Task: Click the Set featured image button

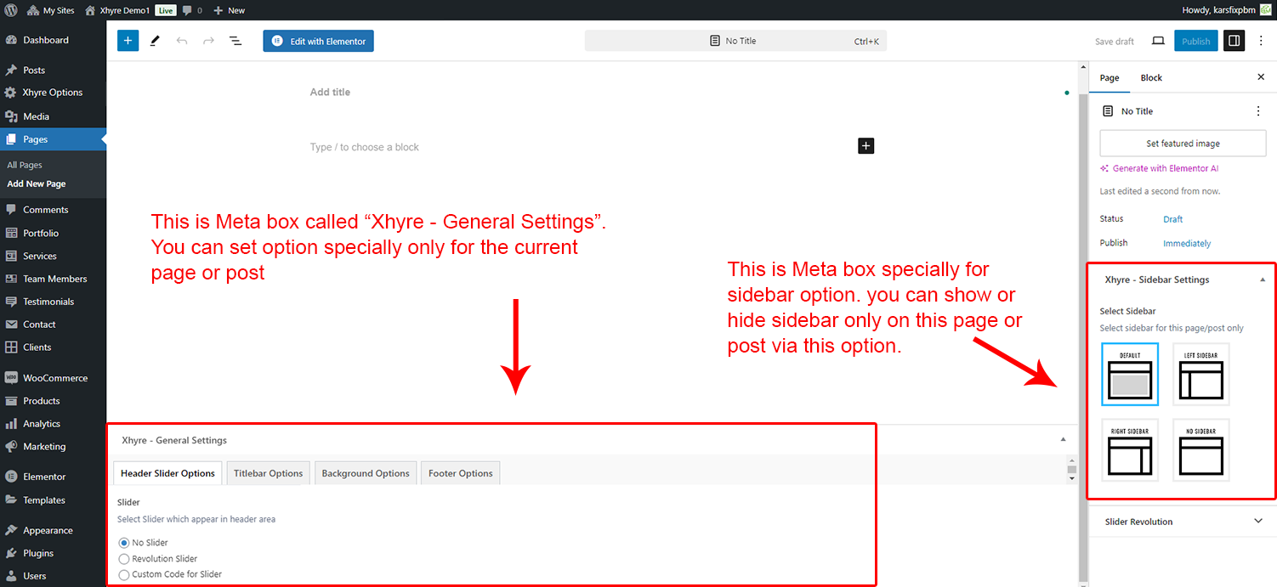Action: click(x=1183, y=144)
